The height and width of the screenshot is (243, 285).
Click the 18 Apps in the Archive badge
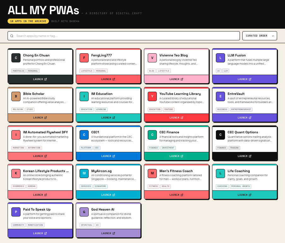tap(28, 21)
